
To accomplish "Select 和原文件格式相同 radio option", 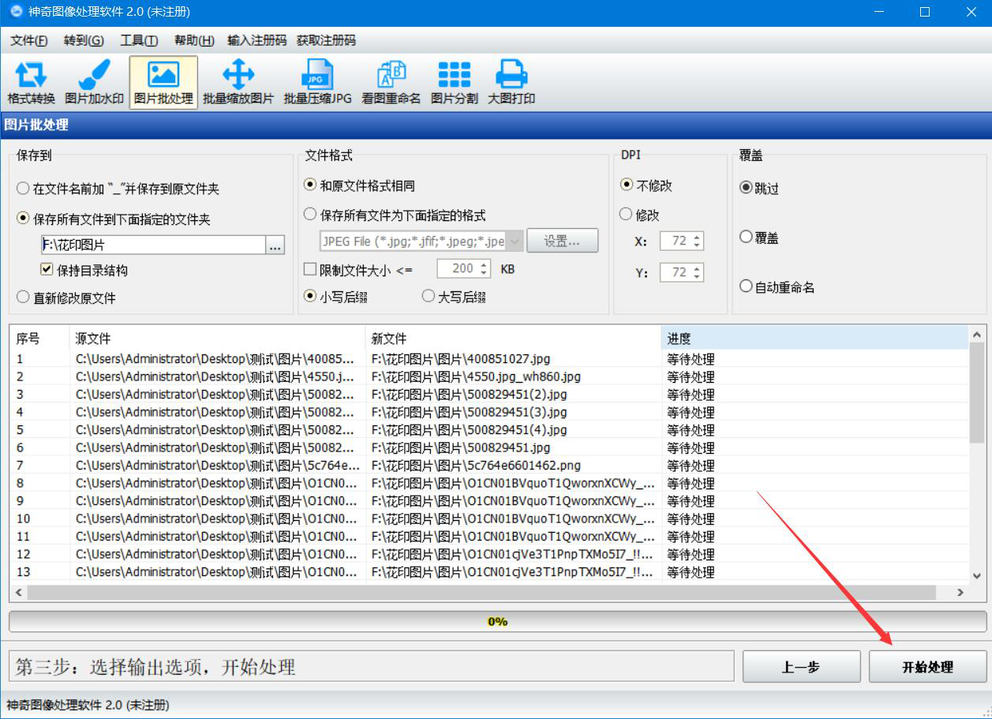I will pyautogui.click(x=360, y=185).
